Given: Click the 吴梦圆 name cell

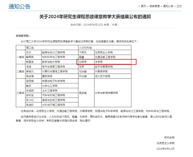Looking at the screenshot, I should (83, 93).
